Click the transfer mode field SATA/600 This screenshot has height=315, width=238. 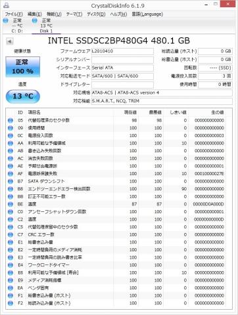122,76
